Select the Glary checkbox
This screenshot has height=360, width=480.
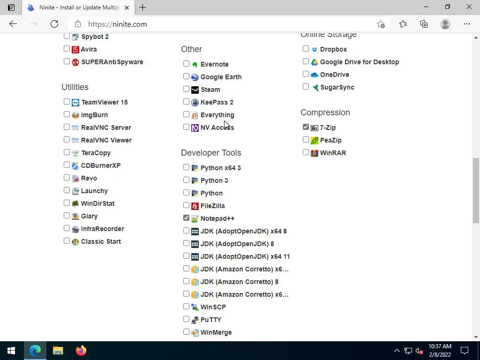(x=67, y=216)
